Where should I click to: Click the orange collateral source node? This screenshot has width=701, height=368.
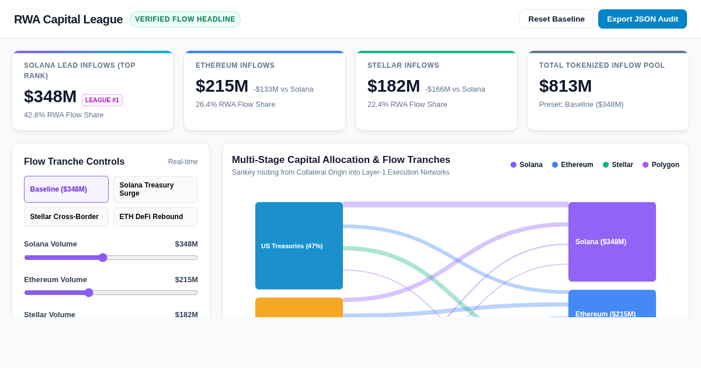tap(299, 308)
